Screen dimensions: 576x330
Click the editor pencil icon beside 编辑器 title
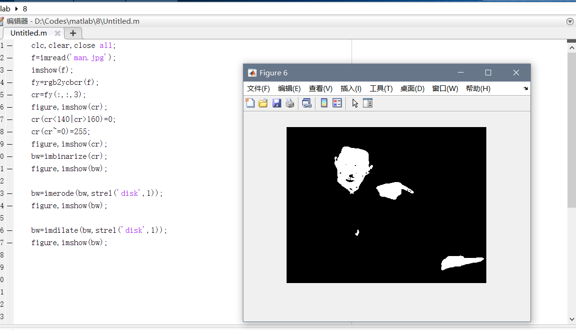pos(2,21)
